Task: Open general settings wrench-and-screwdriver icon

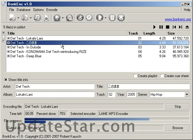Action: 80,18
